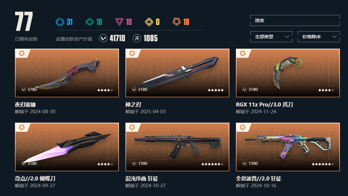Open the RGX 11z Pro//3.0 爪刀 card
The height and width of the screenshot is (196, 348).
(288, 73)
